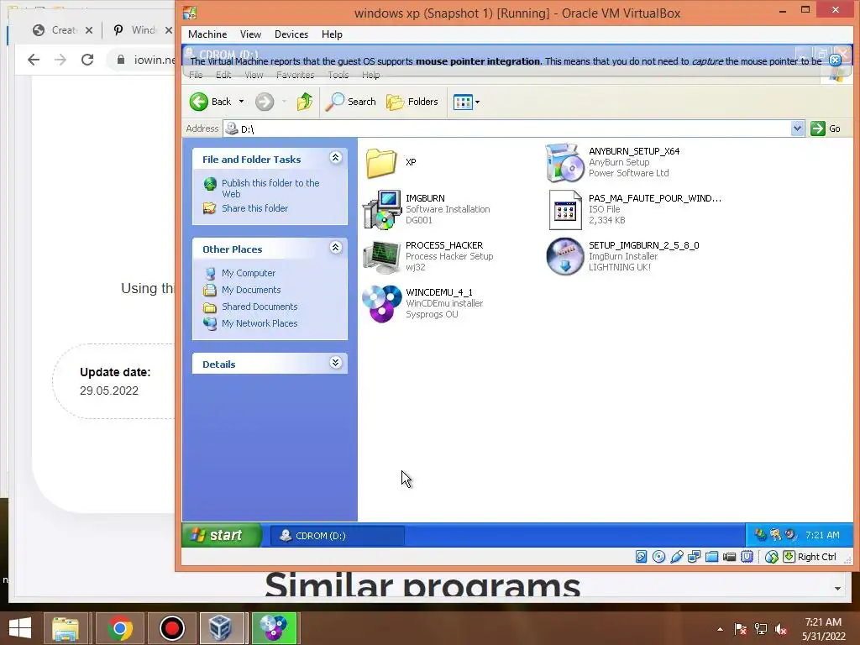The width and height of the screenshot is (860, 645).
Task: Open Google Chrome from host taskbar
Action: click(119, 628)
